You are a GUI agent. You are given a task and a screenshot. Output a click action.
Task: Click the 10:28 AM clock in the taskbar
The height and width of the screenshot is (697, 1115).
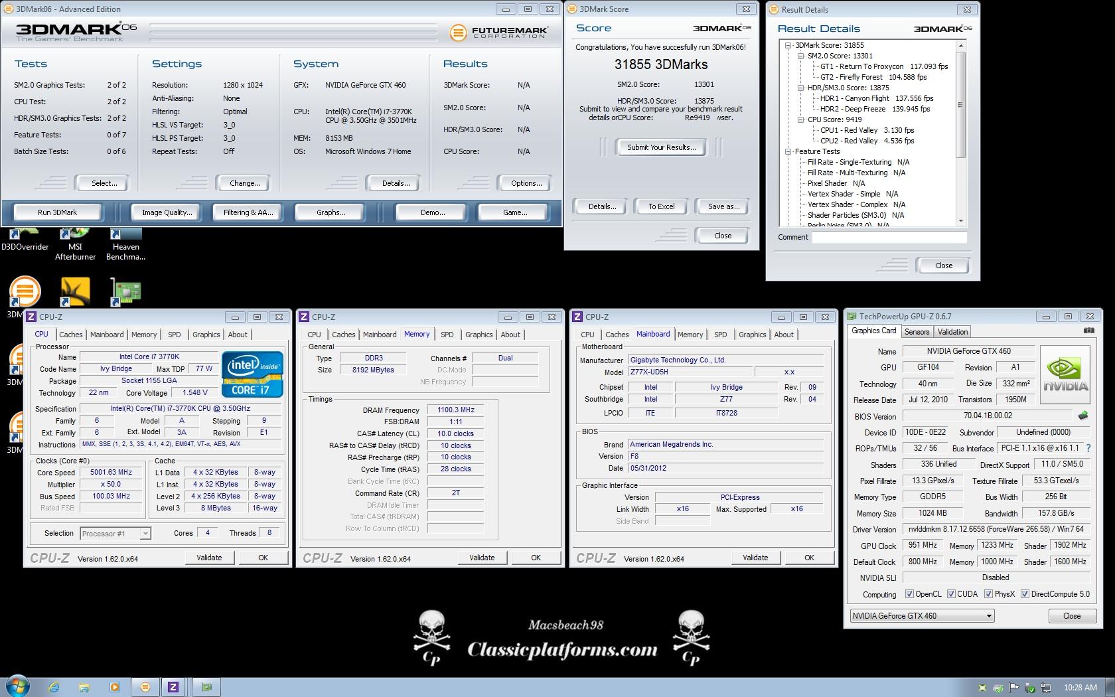[1080, 688]
